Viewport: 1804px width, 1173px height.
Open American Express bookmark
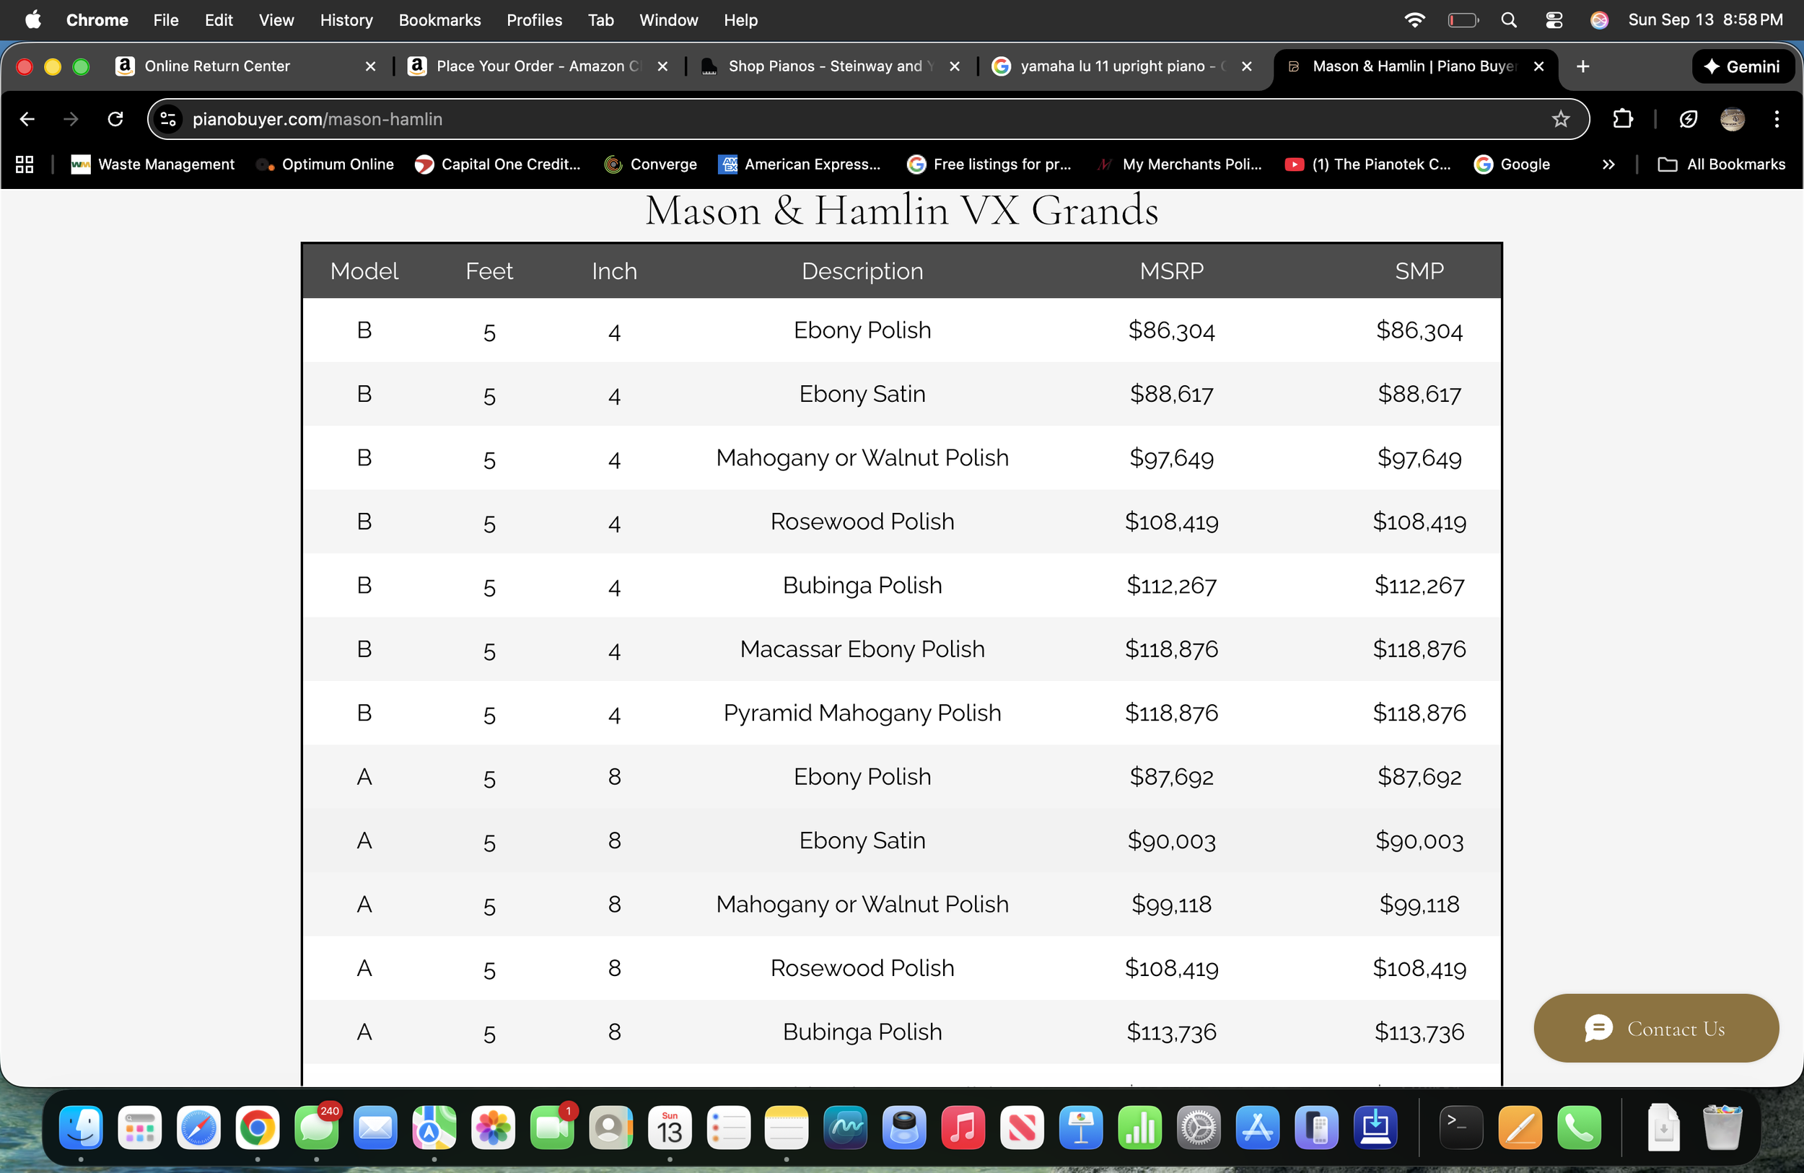800,164
